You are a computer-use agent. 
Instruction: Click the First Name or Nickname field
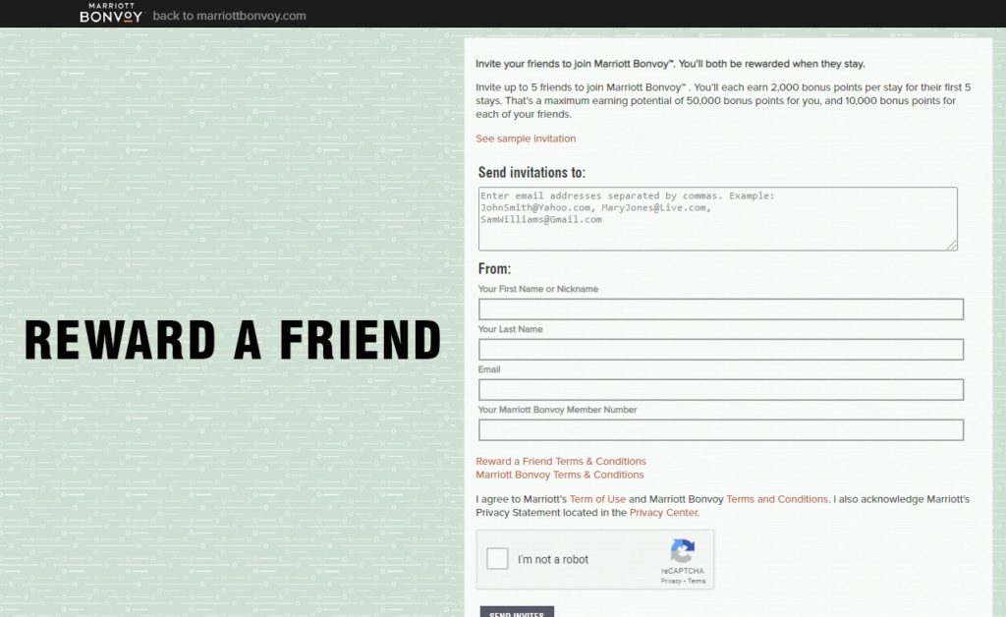720,309
